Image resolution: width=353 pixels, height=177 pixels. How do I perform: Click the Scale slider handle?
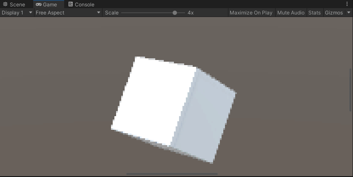point(175,13)
